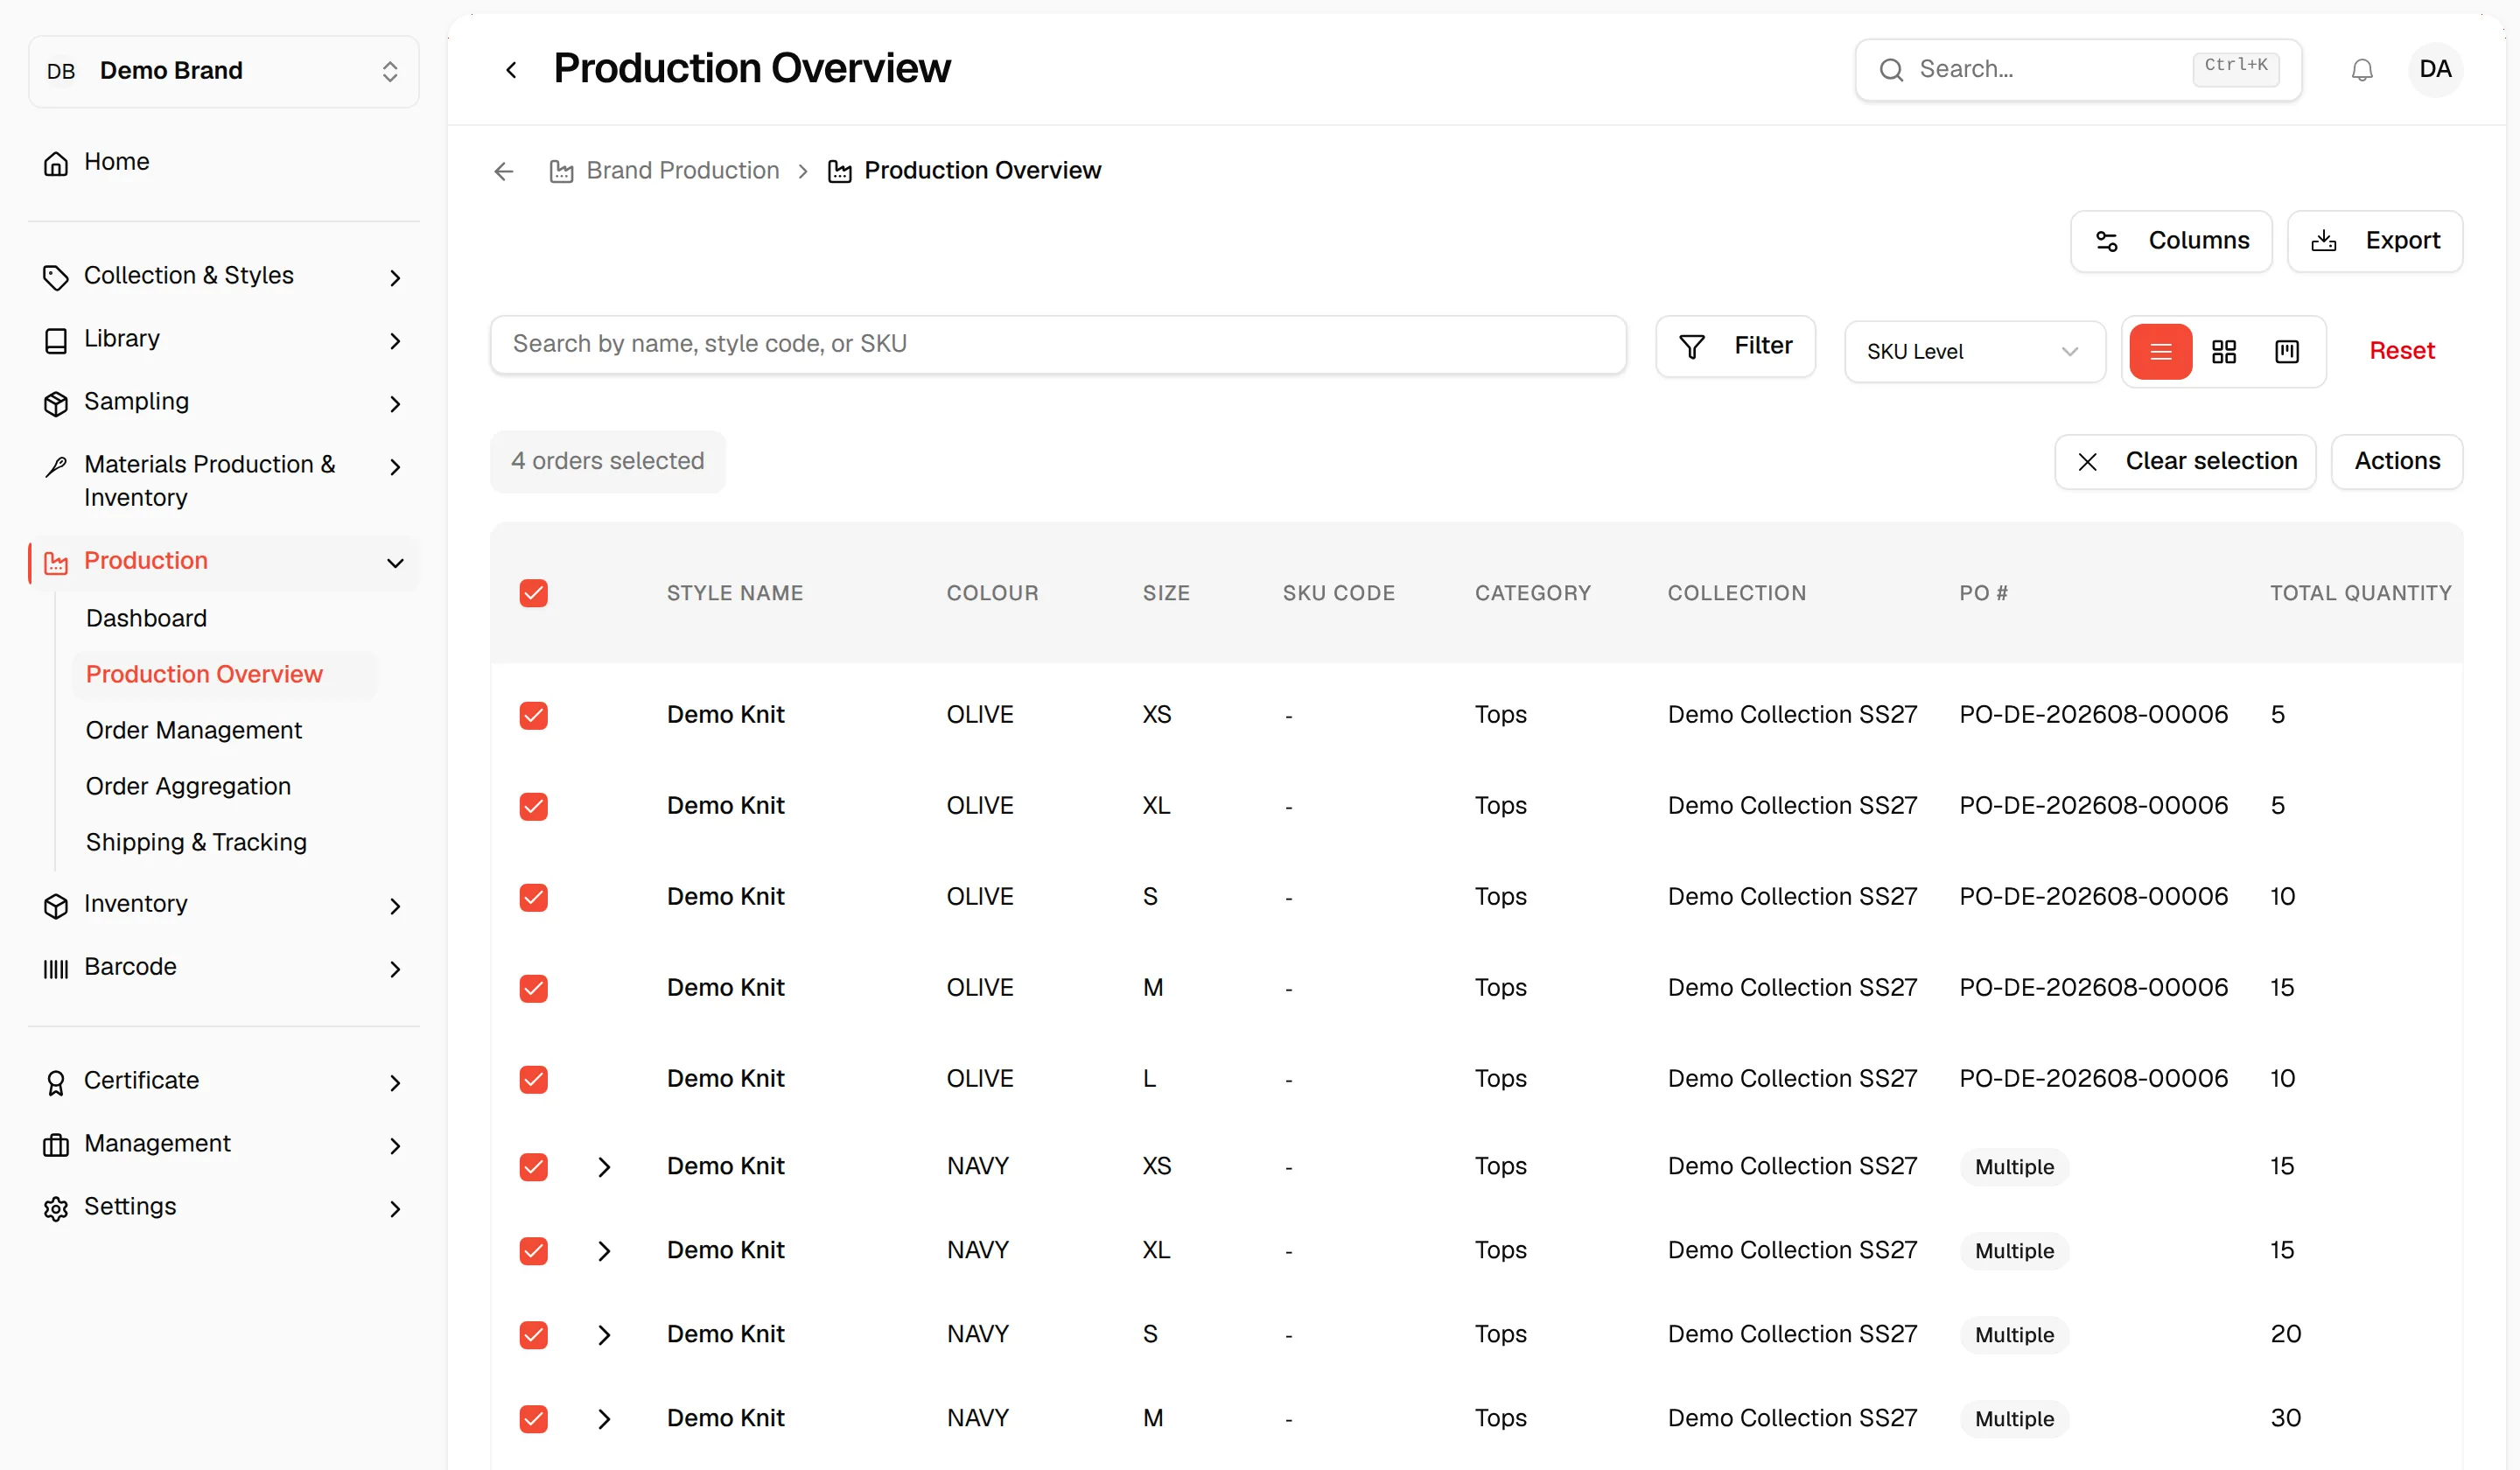Click the Library book icon
This screenshot has height=1470, width=2520.
tap(56, 340)
